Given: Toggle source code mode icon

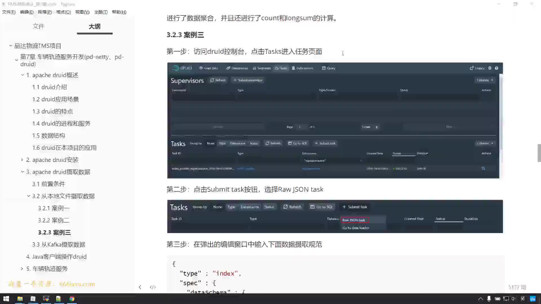Looking at the screenshot, I should pyautogui.click(x=153, y=287).
